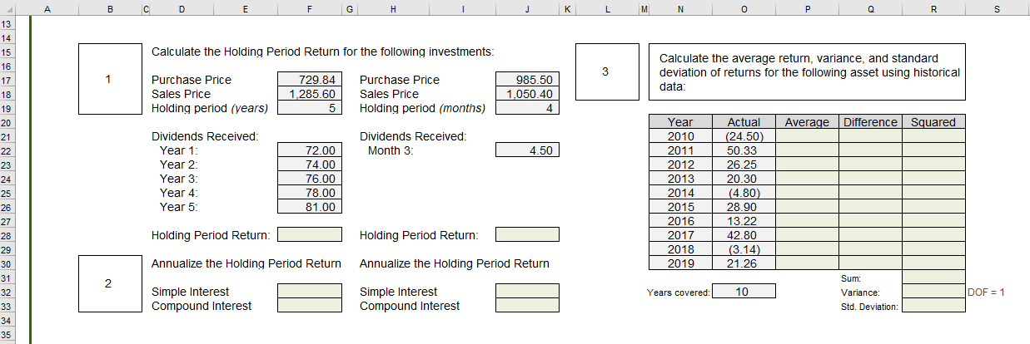Select Month 3 dividend cell 4.50
Screen dimensions: 1030x344
pyautogui.click(x=527, y=150)
